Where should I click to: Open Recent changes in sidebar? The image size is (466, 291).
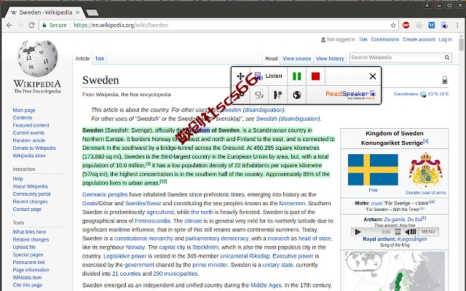[30, 202]
